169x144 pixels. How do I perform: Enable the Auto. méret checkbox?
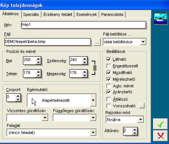pyautogui.click(x=109, y=86)
